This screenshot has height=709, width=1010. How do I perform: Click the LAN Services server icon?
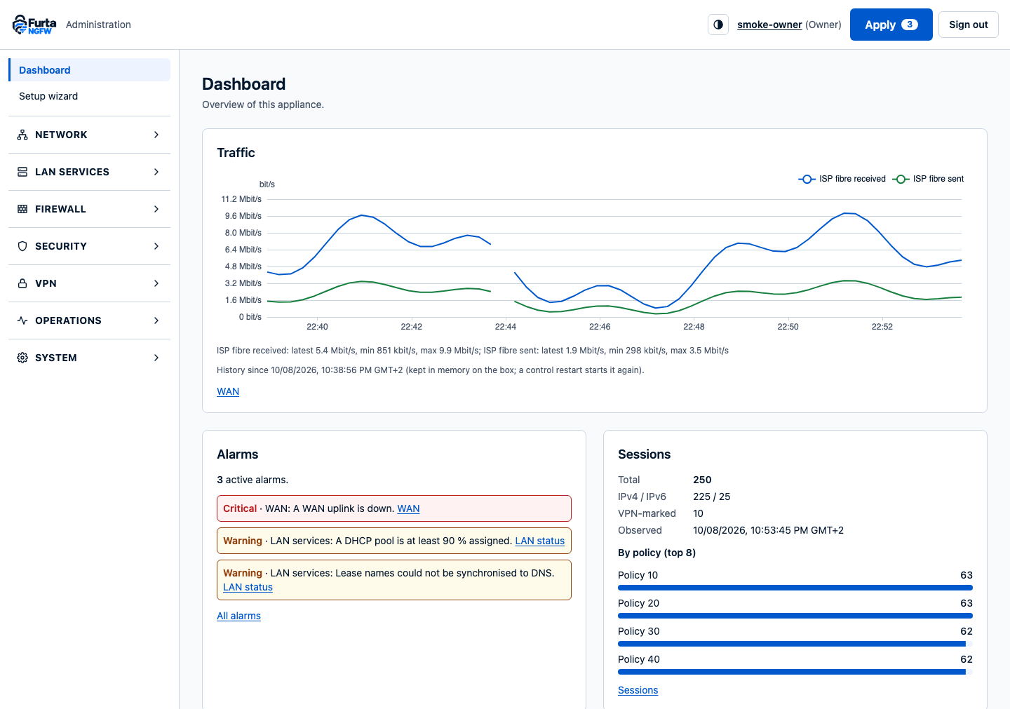[22, 172]
